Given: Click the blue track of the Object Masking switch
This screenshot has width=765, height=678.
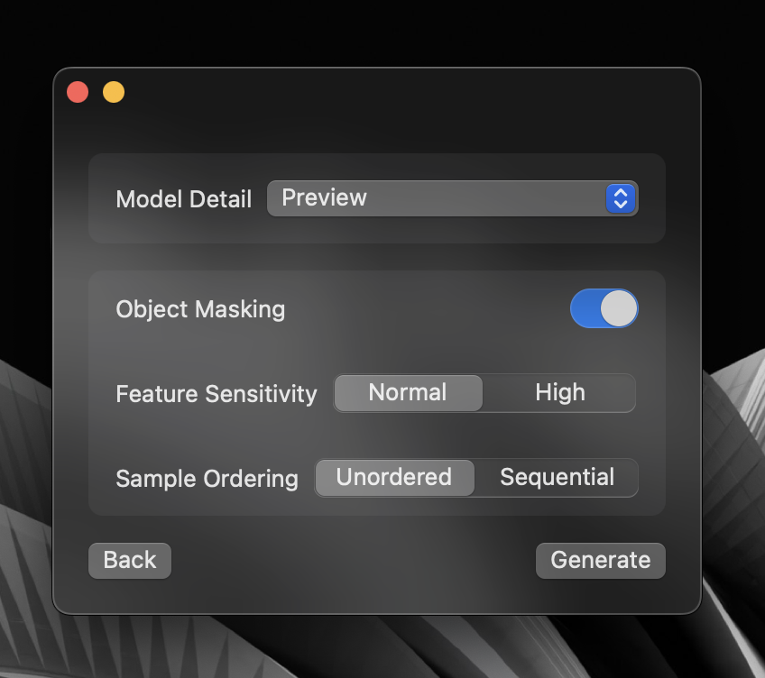Looking at the screenshot, I should (585, 308).
